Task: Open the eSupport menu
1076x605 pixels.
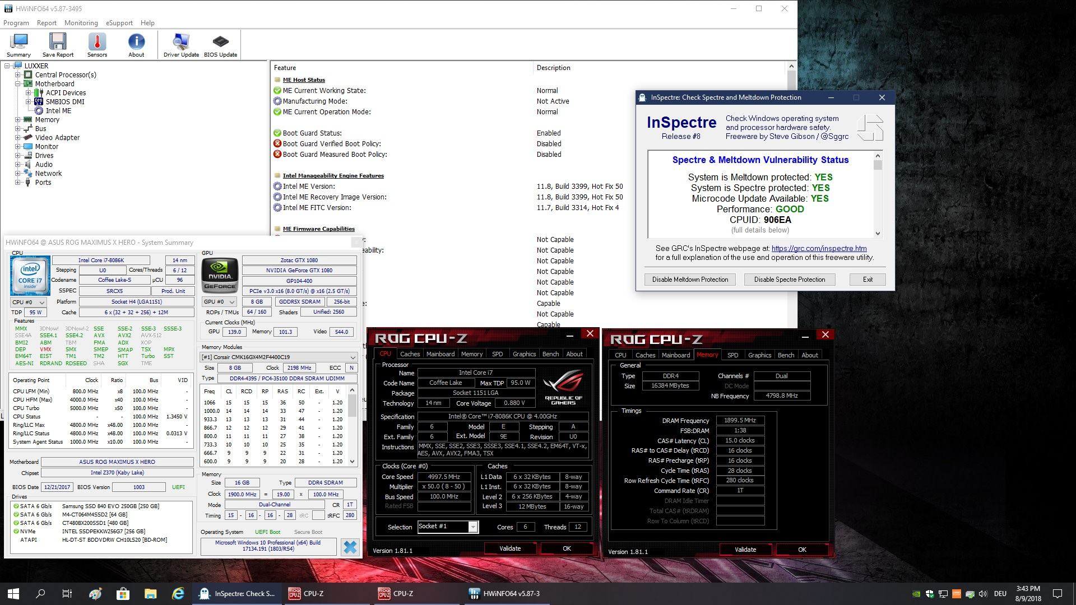Action: [119, 23]
